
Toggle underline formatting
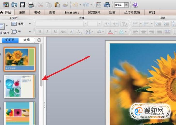55,32
